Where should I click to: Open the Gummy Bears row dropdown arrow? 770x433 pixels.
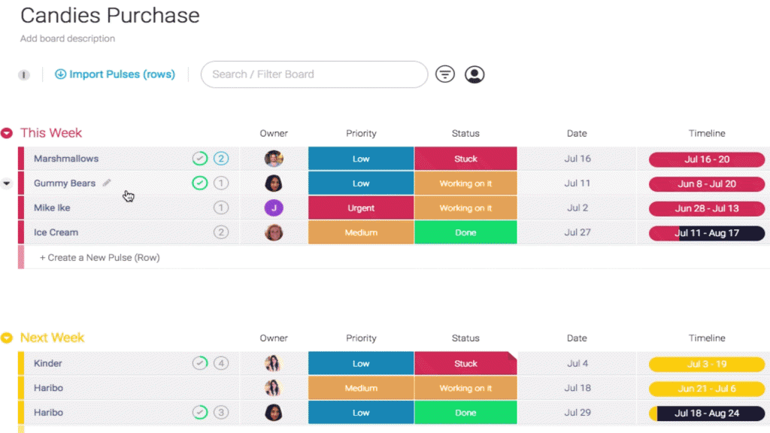6,183
